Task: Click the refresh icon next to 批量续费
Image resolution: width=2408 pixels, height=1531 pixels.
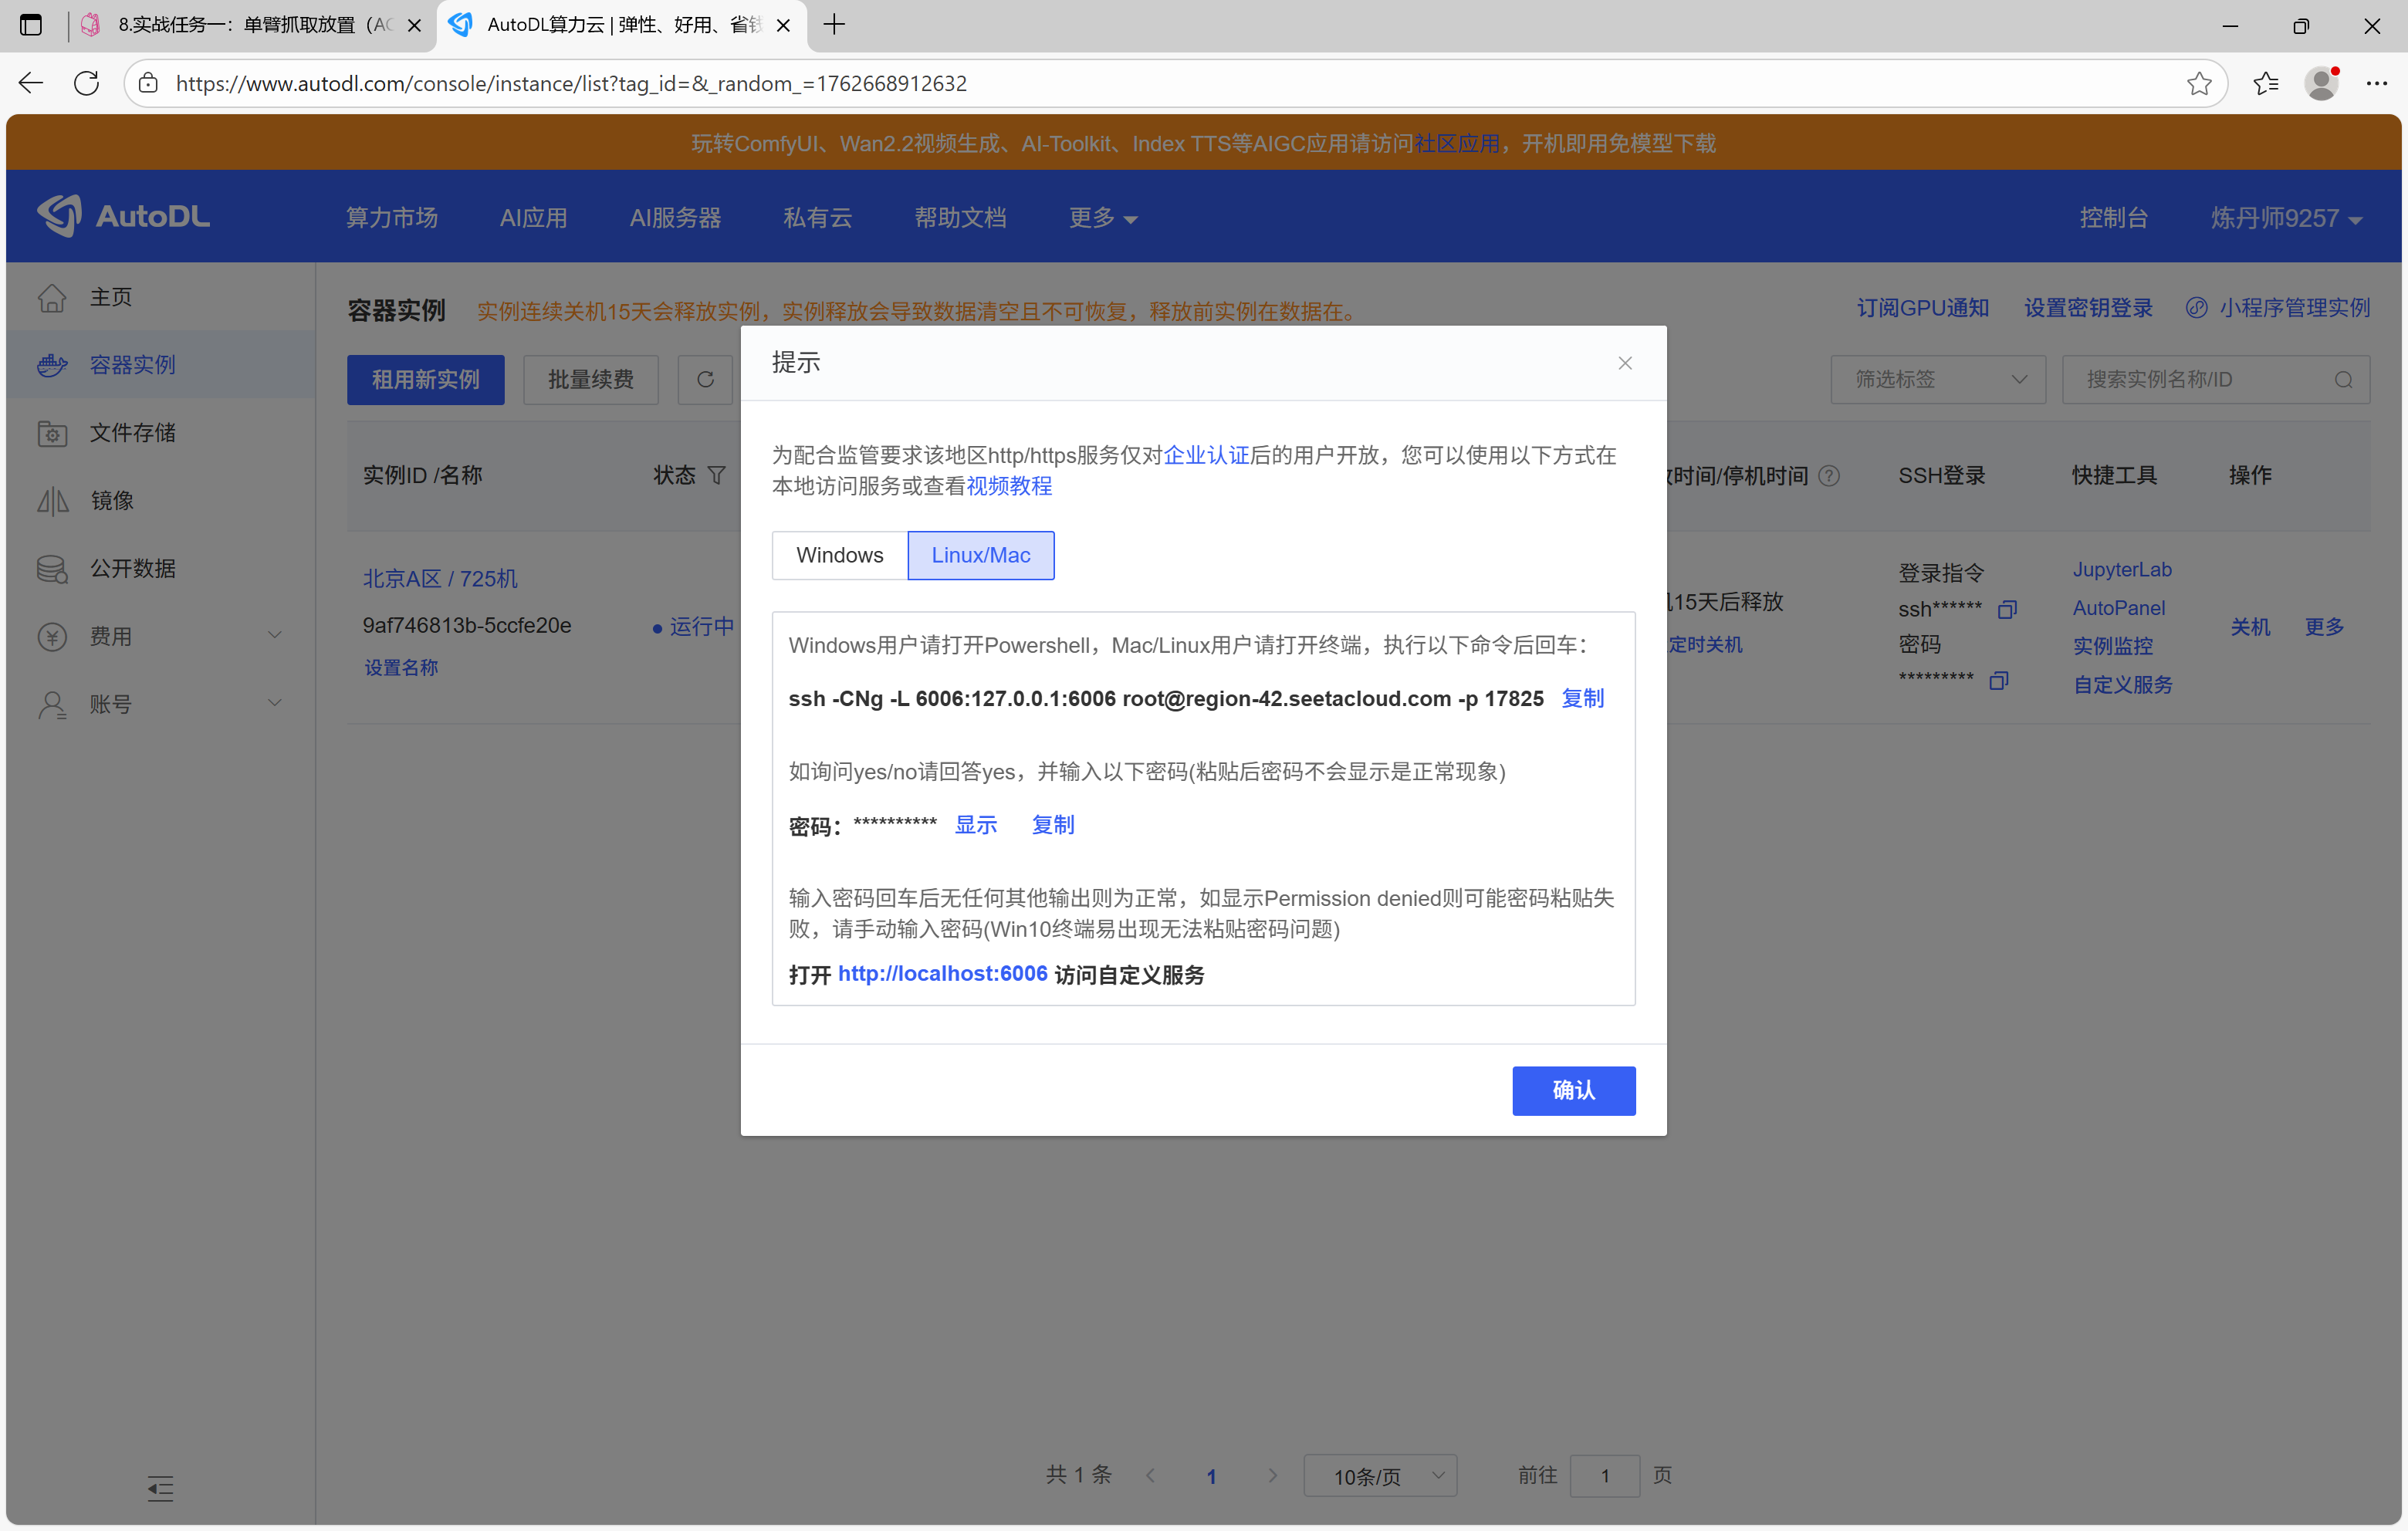Action: [x=705, y=379]
